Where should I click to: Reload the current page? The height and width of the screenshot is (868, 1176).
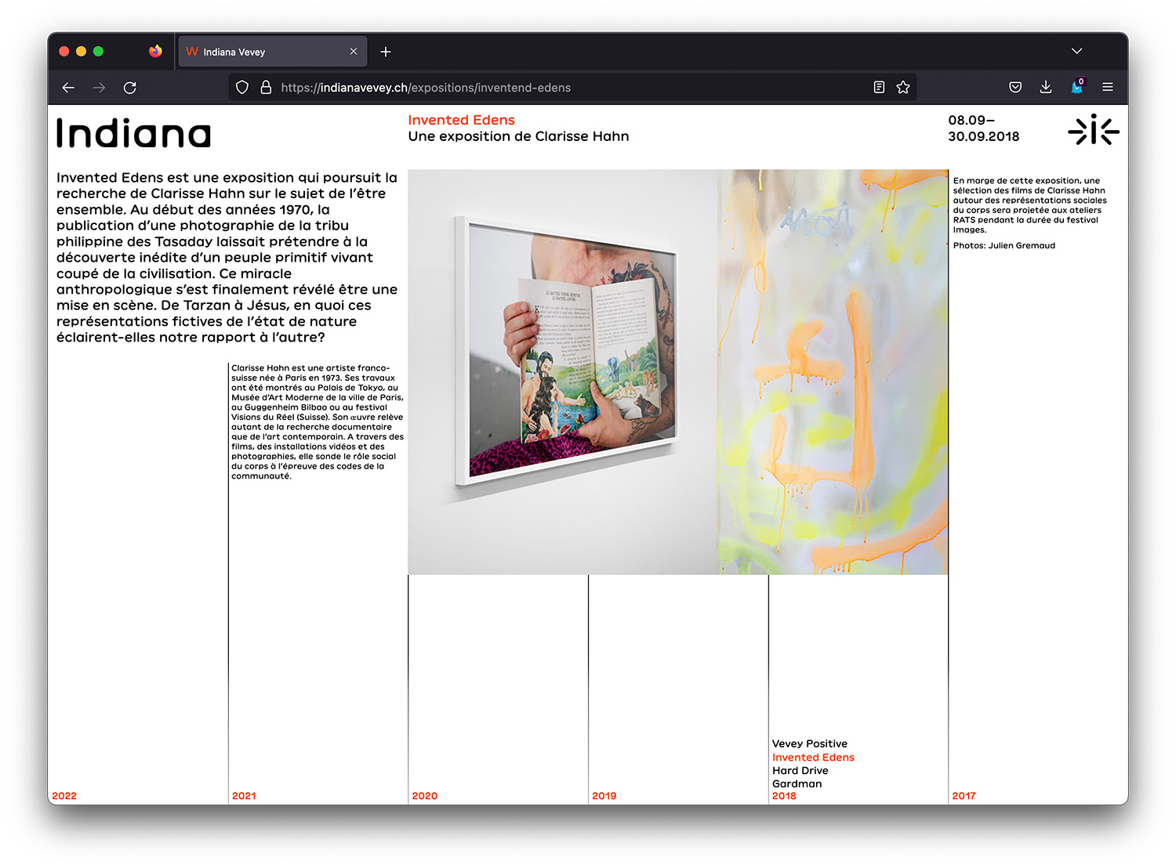coord(130,88)
